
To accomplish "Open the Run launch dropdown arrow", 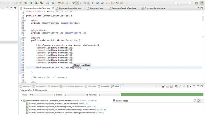I will click(x=33, y=3).
